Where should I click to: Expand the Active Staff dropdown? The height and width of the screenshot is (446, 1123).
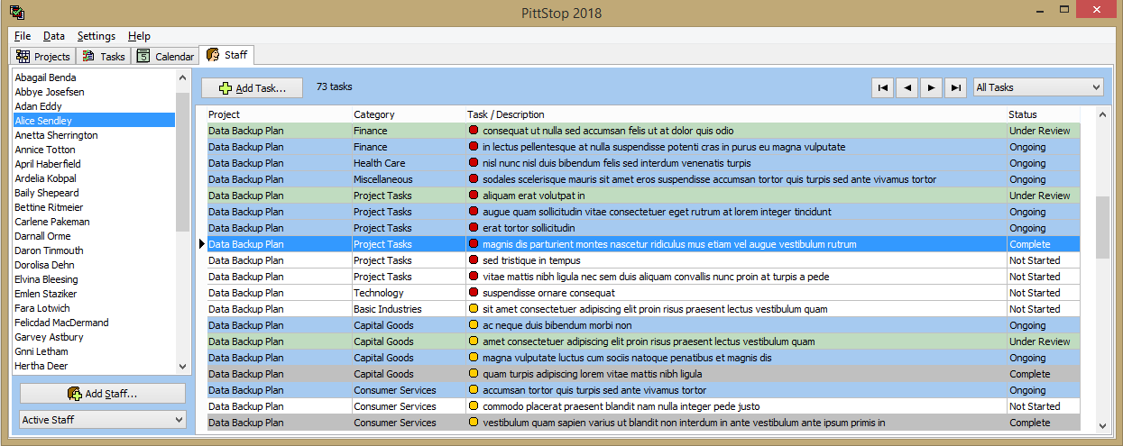click(x=102, y=420)
